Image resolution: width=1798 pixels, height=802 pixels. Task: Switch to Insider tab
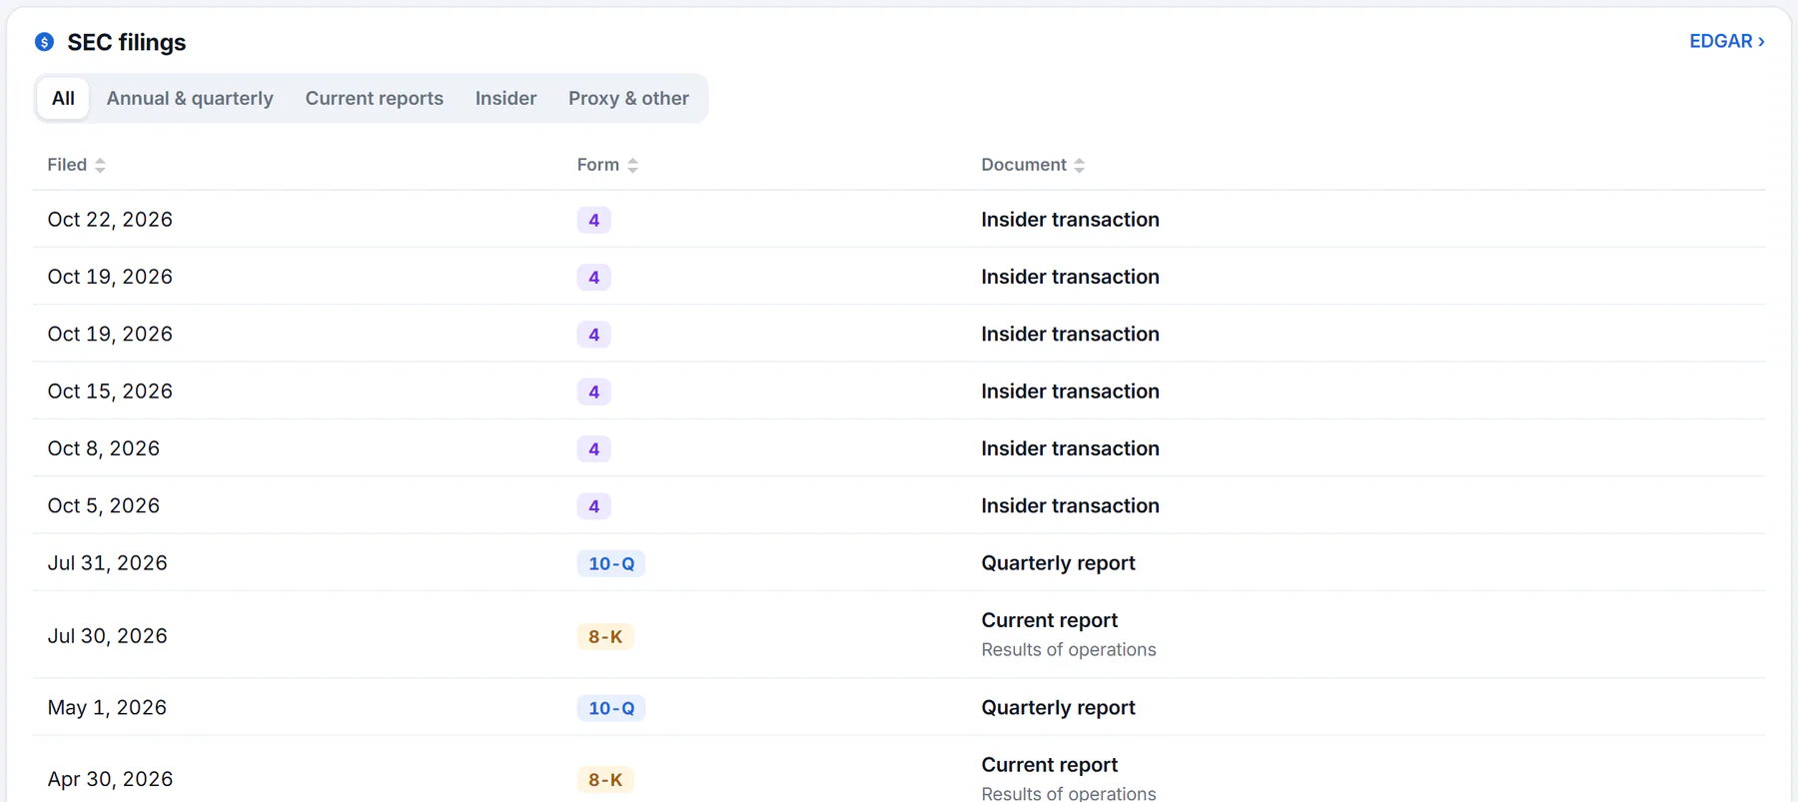pyautogui.click(x=505, y=98)
